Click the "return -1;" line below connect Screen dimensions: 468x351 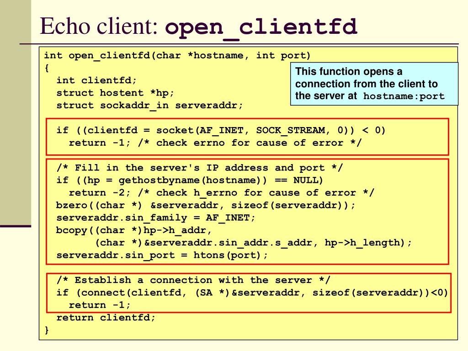coord(100,305)
